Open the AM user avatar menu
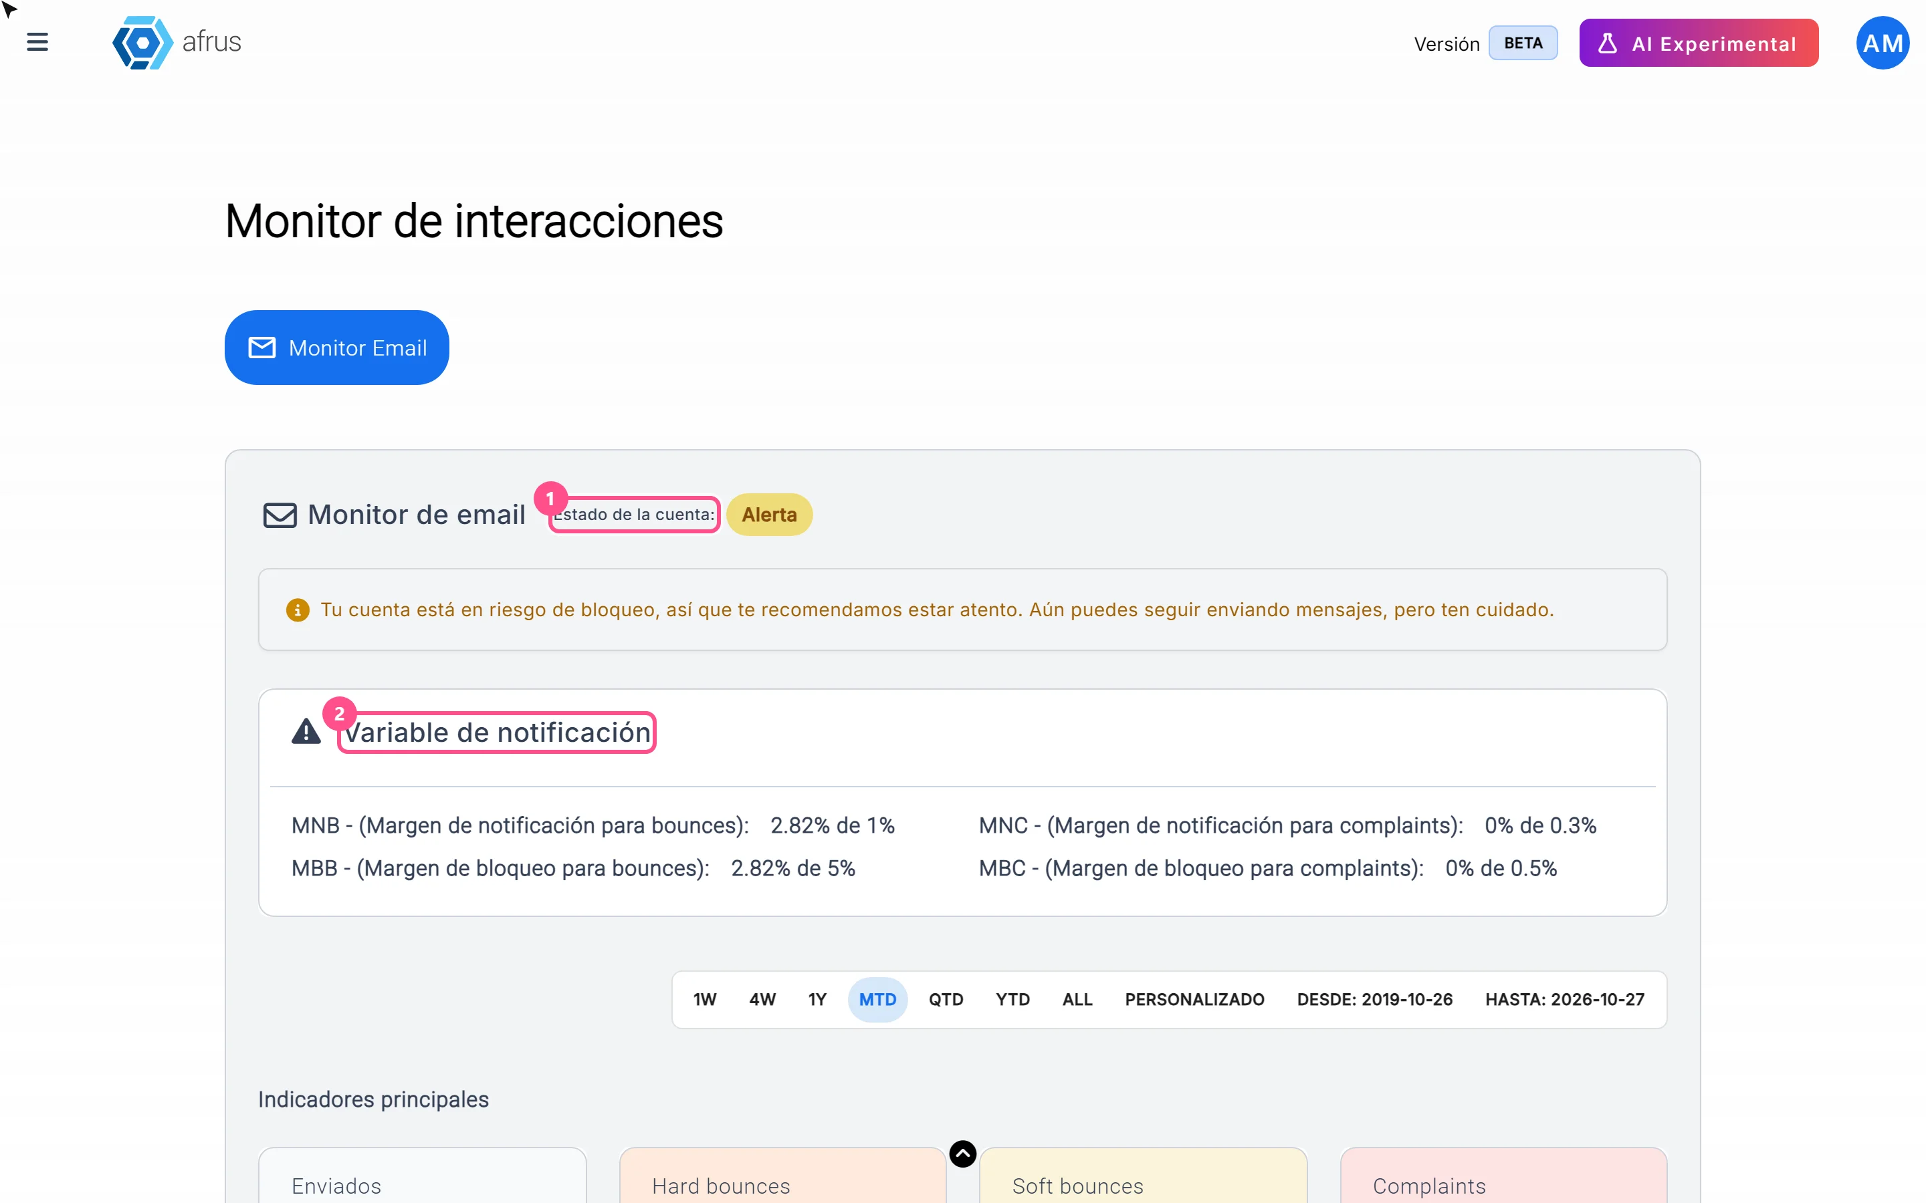The width and height of the screenshot is (1926, 1203). (x=1883, y=43)
